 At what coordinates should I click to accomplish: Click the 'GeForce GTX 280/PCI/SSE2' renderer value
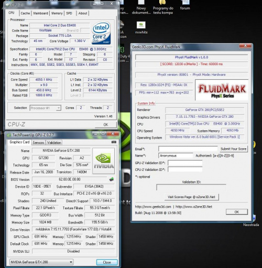pos(204,110)
